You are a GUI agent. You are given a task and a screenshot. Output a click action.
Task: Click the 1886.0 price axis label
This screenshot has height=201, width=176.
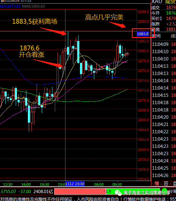[143, 22]
